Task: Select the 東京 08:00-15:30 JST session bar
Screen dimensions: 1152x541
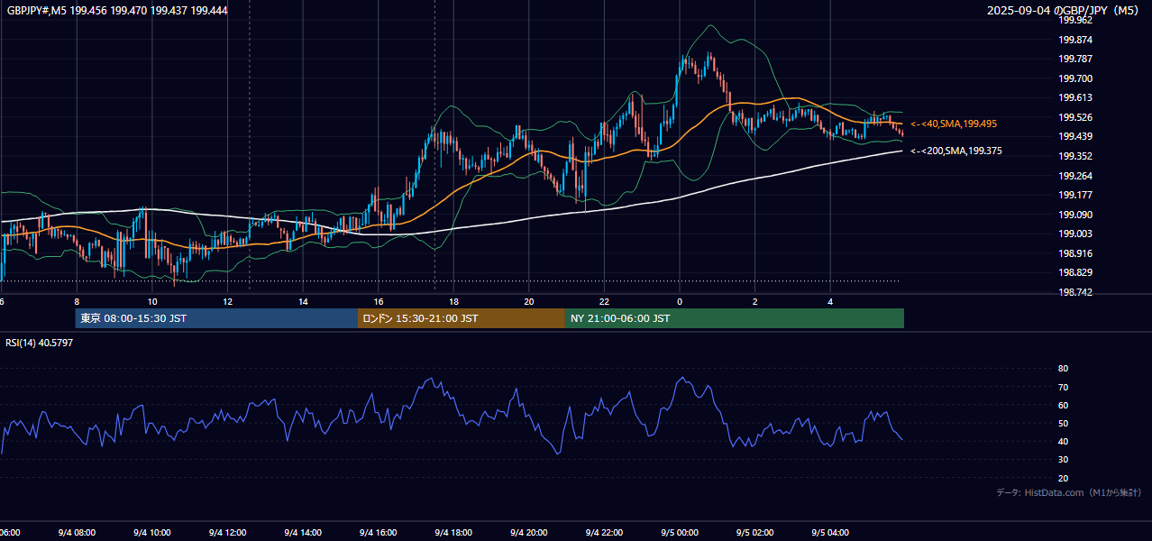Action: point(216,318)
